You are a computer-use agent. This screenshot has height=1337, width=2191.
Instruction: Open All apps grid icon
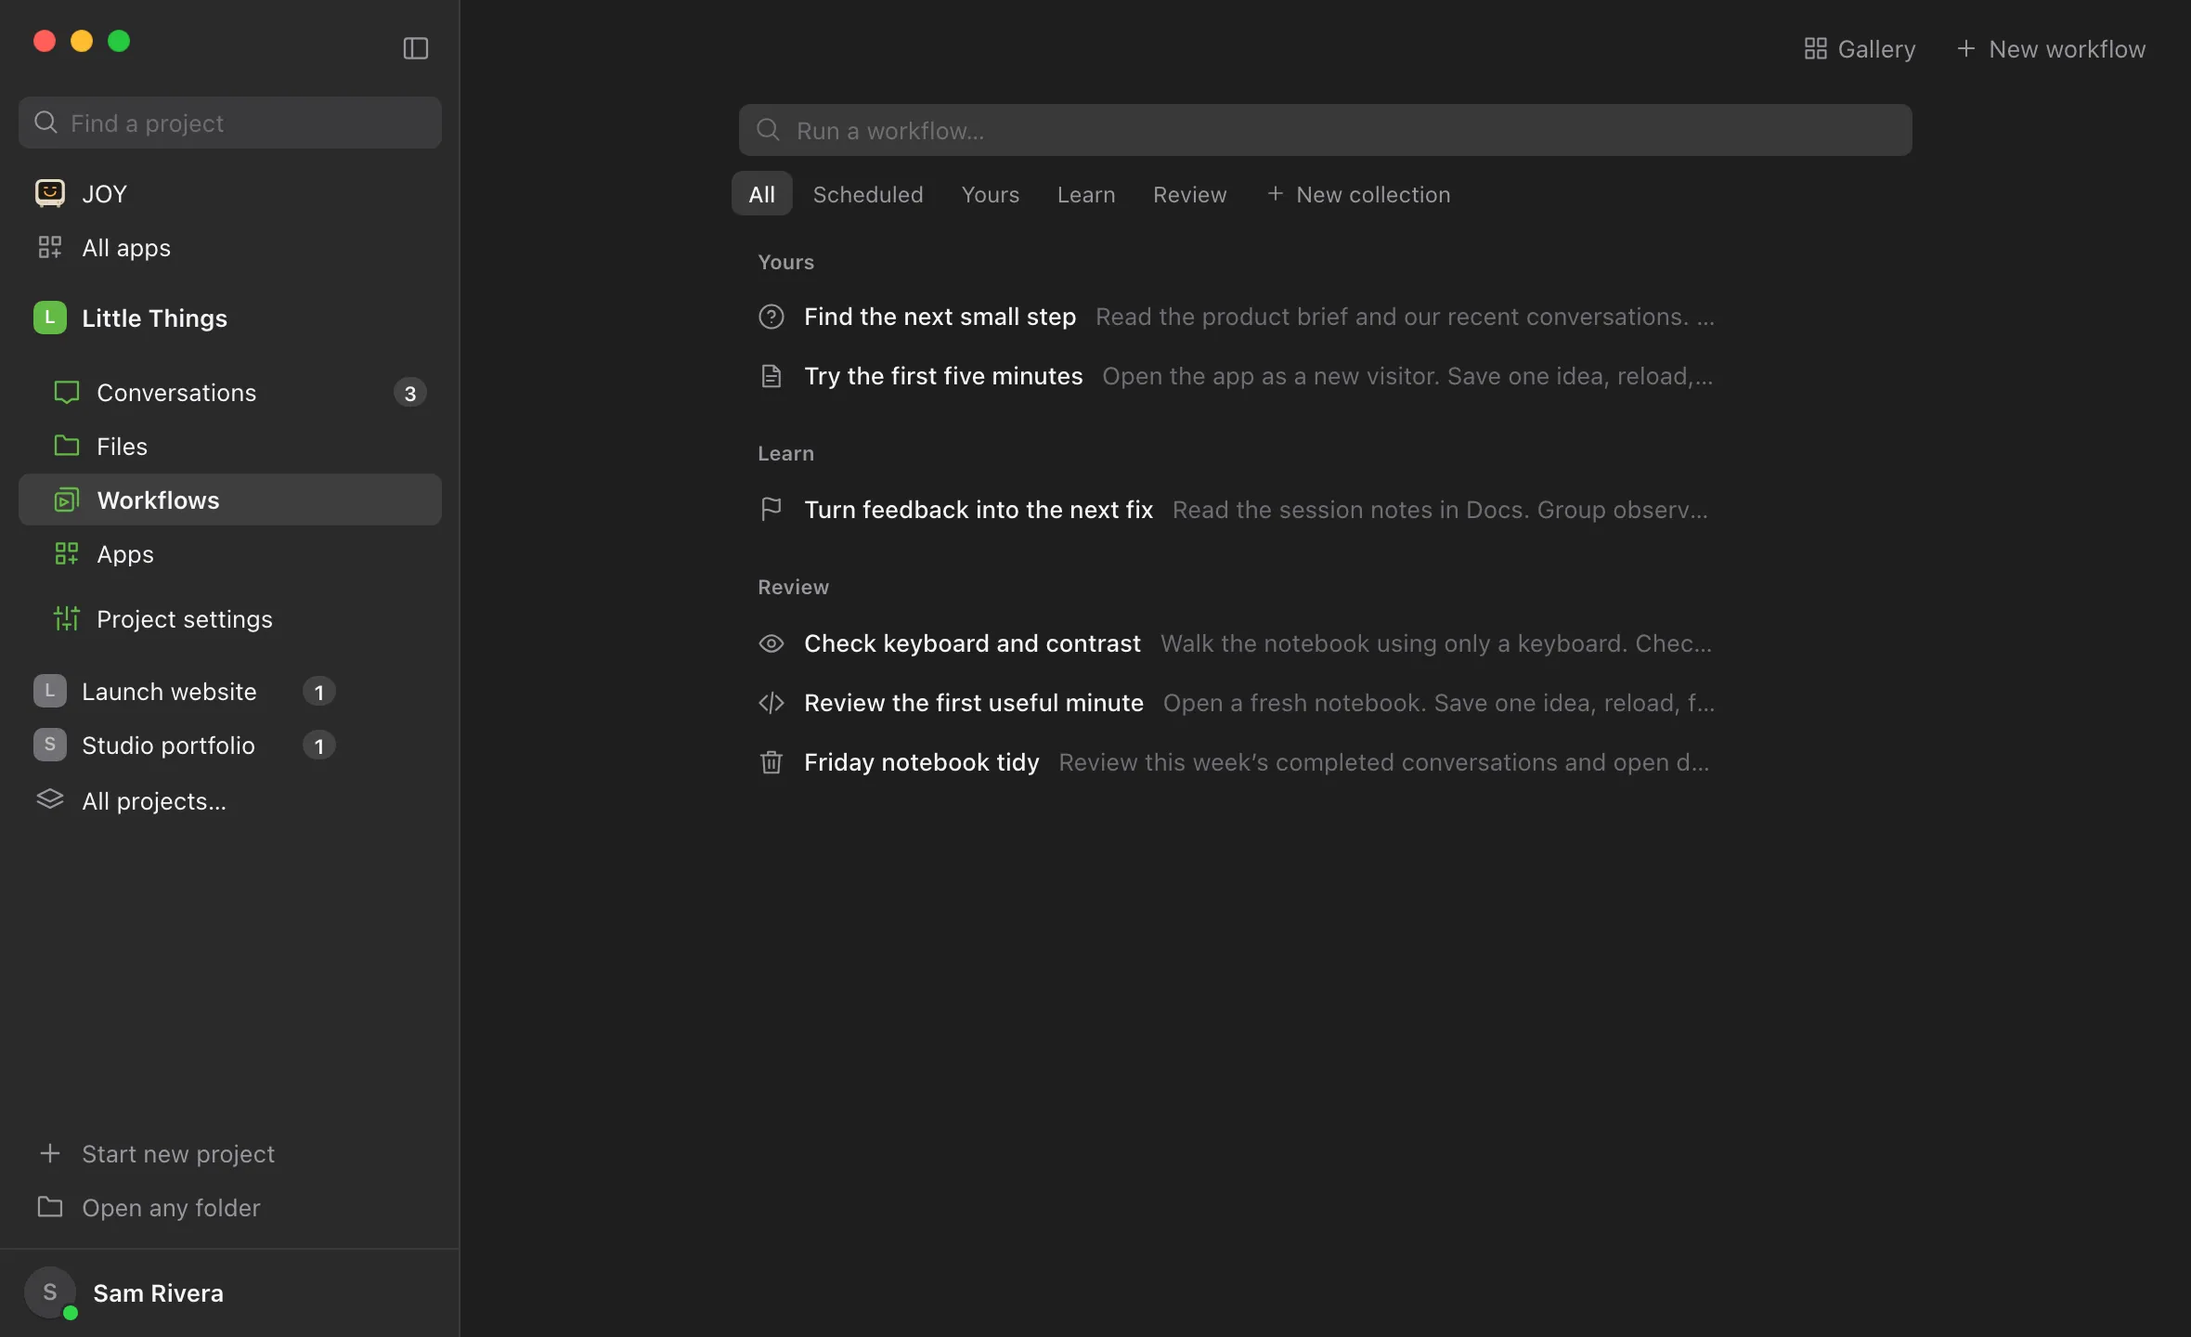[x=50, y=247]
